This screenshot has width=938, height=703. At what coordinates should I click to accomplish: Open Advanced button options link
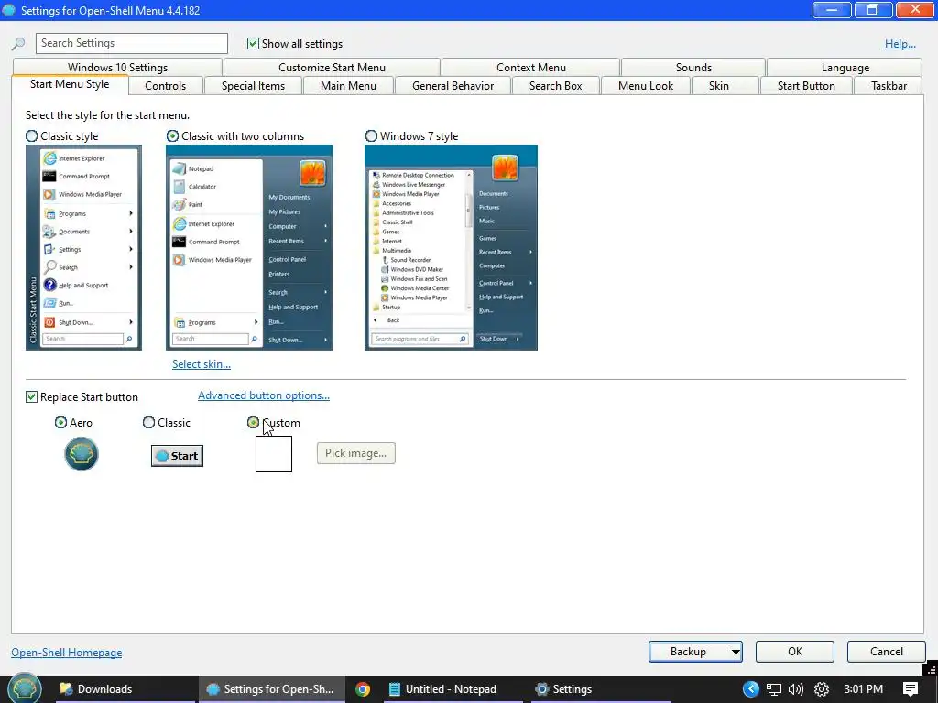(264, 395)
